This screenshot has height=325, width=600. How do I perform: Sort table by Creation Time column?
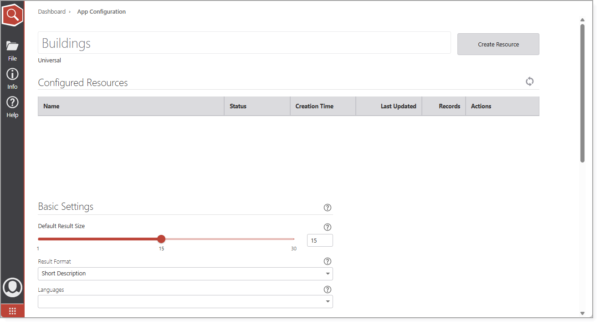[323, 106]
